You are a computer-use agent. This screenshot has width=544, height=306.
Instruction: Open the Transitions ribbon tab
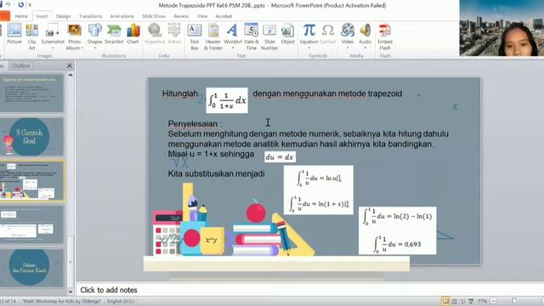[90, 16]
